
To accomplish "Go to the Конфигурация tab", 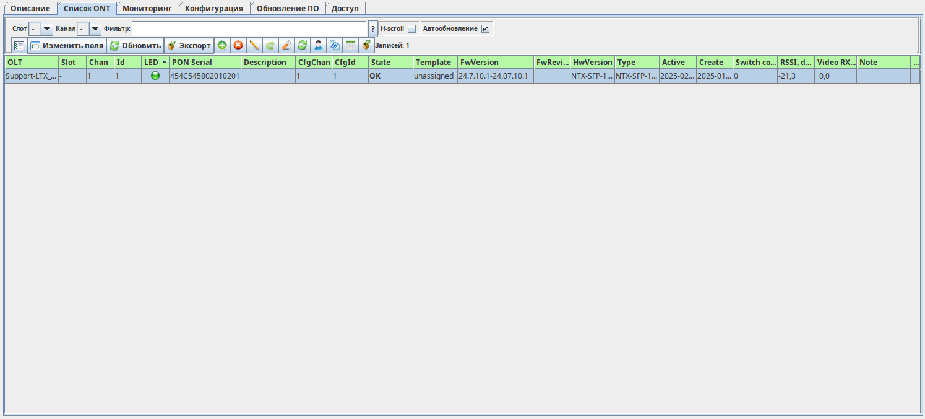I will tap(215, 9).
